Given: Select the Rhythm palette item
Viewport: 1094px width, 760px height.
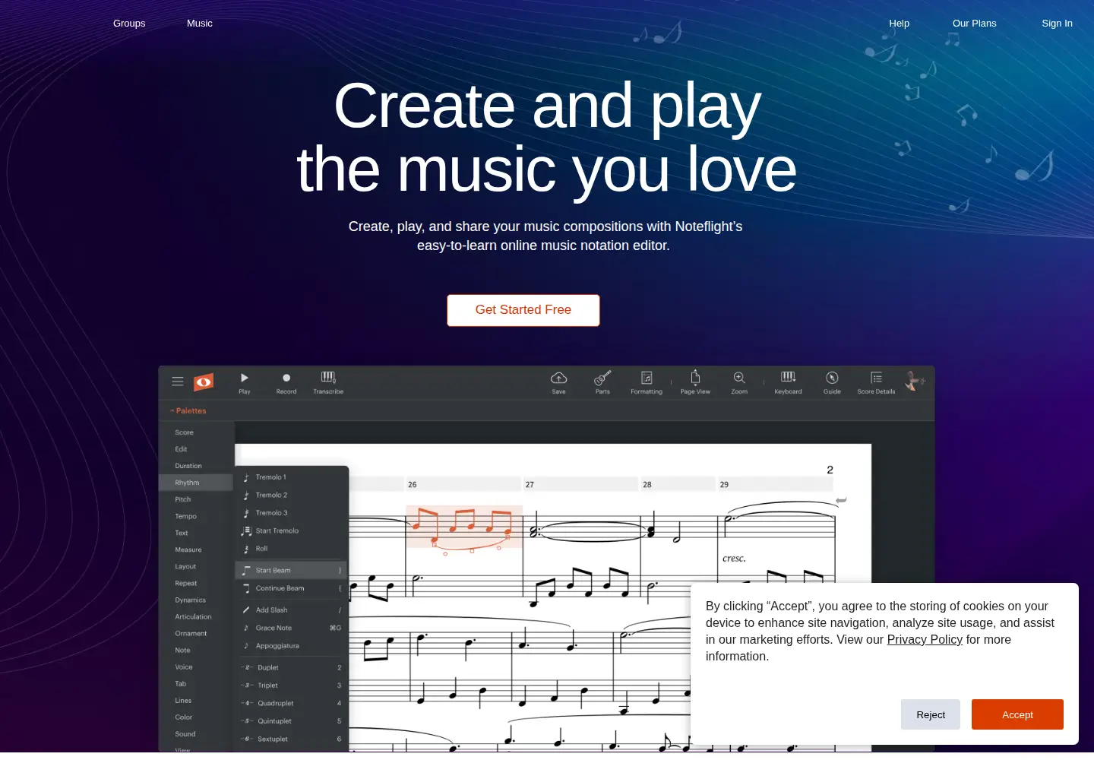Looking at the screenshot, I should [196, 483].
